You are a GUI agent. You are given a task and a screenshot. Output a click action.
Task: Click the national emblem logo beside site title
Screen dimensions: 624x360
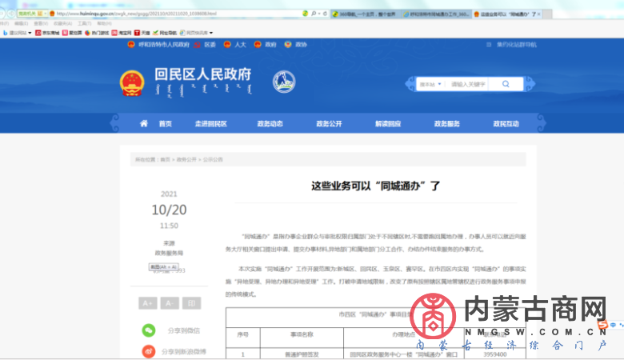(x=132, y=83)
